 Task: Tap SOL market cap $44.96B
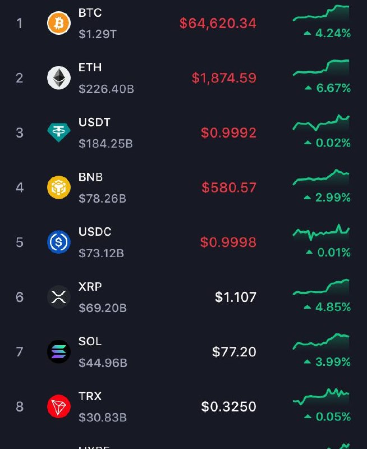(103, 363)
